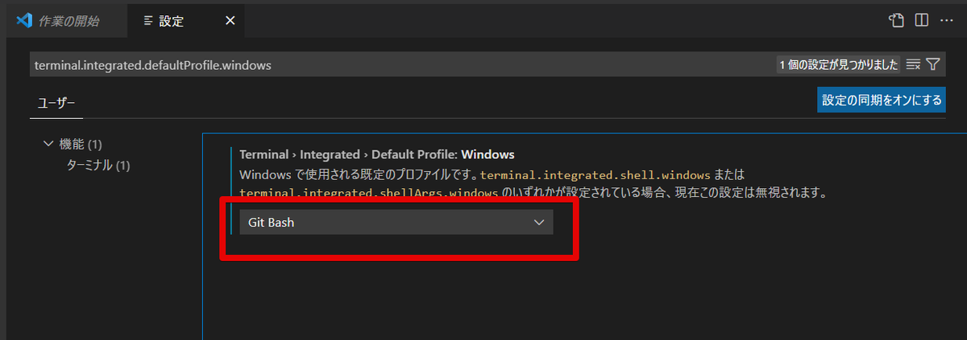Click the funnel filter settings icon
The width and height of the screenshot is (967, 340).
[933, 65]
